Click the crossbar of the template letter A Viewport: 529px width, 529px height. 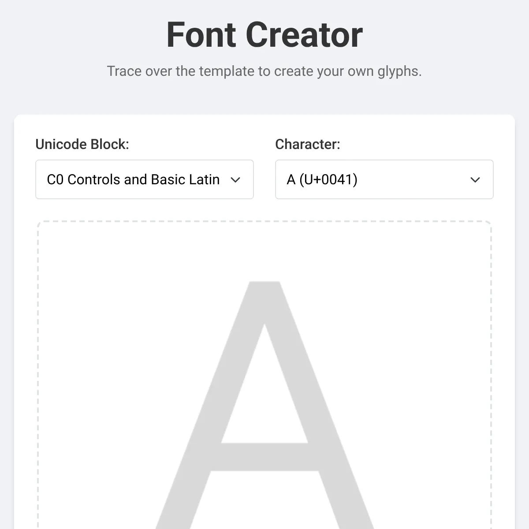[264, 457]
